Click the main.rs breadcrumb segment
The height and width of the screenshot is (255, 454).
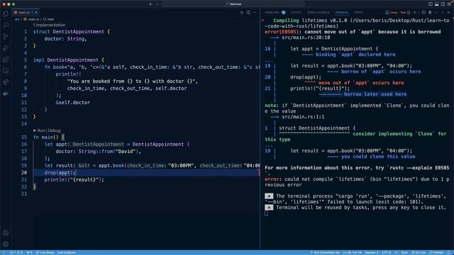(x=31, y=19)
